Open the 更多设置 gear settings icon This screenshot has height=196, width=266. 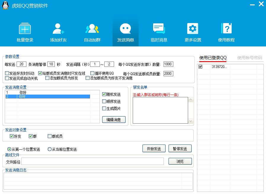tap(193, 32)
